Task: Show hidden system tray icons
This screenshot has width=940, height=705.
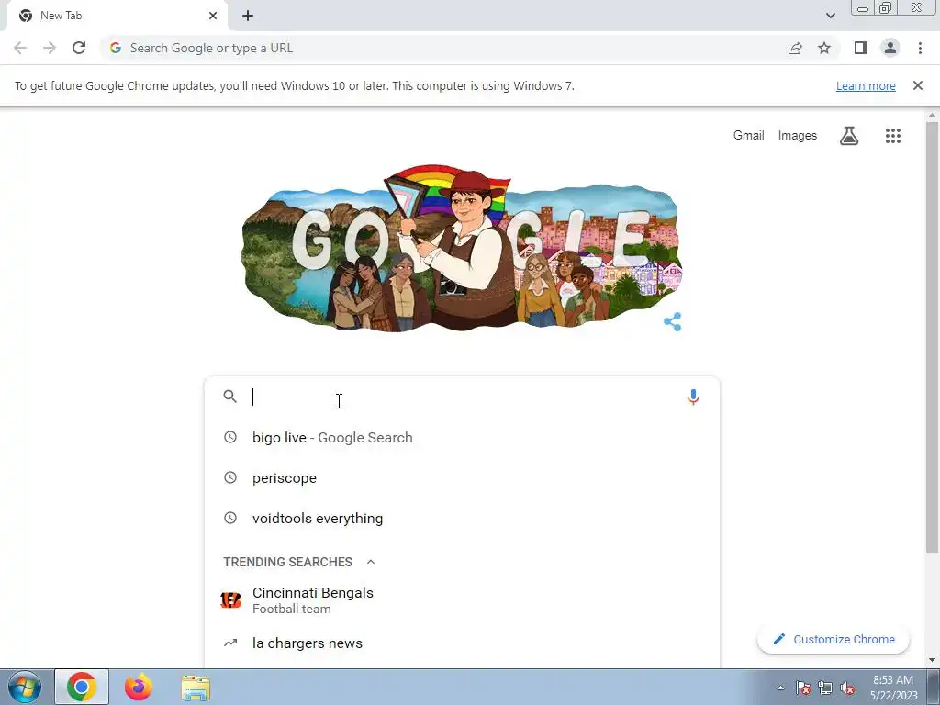Action: tap(780, 688)
